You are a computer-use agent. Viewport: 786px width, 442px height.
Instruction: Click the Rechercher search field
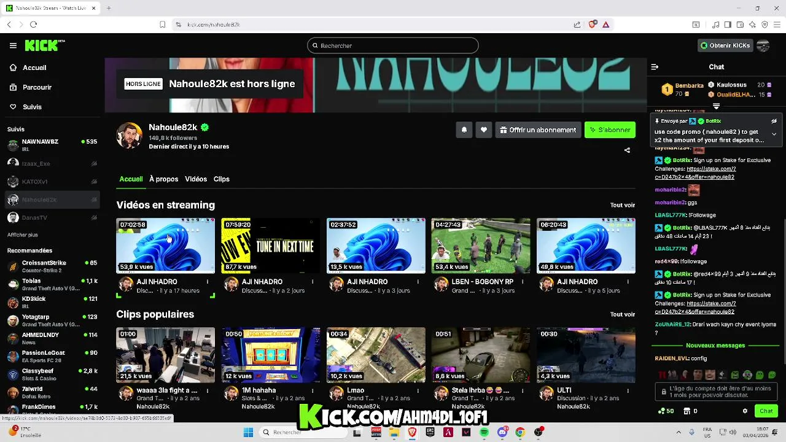point(393,45)
